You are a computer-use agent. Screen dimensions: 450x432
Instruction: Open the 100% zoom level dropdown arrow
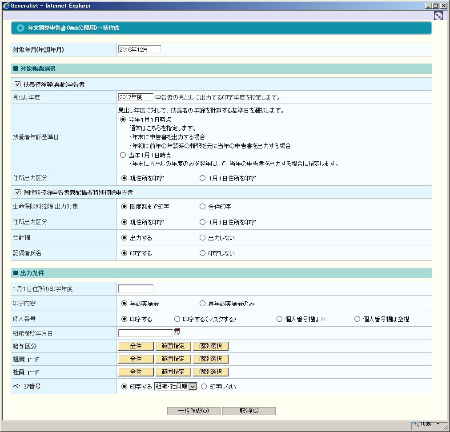coord(438,424)
